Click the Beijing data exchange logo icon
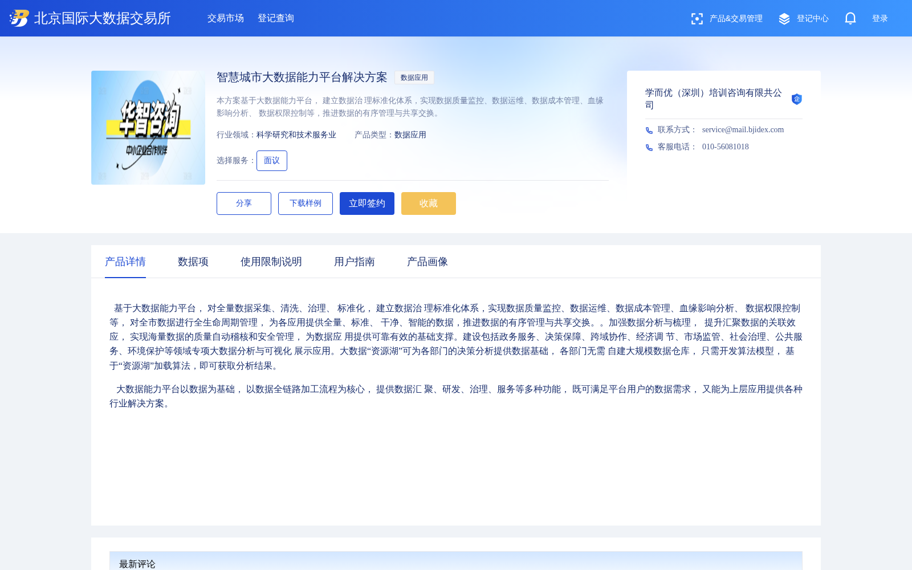 19,18
